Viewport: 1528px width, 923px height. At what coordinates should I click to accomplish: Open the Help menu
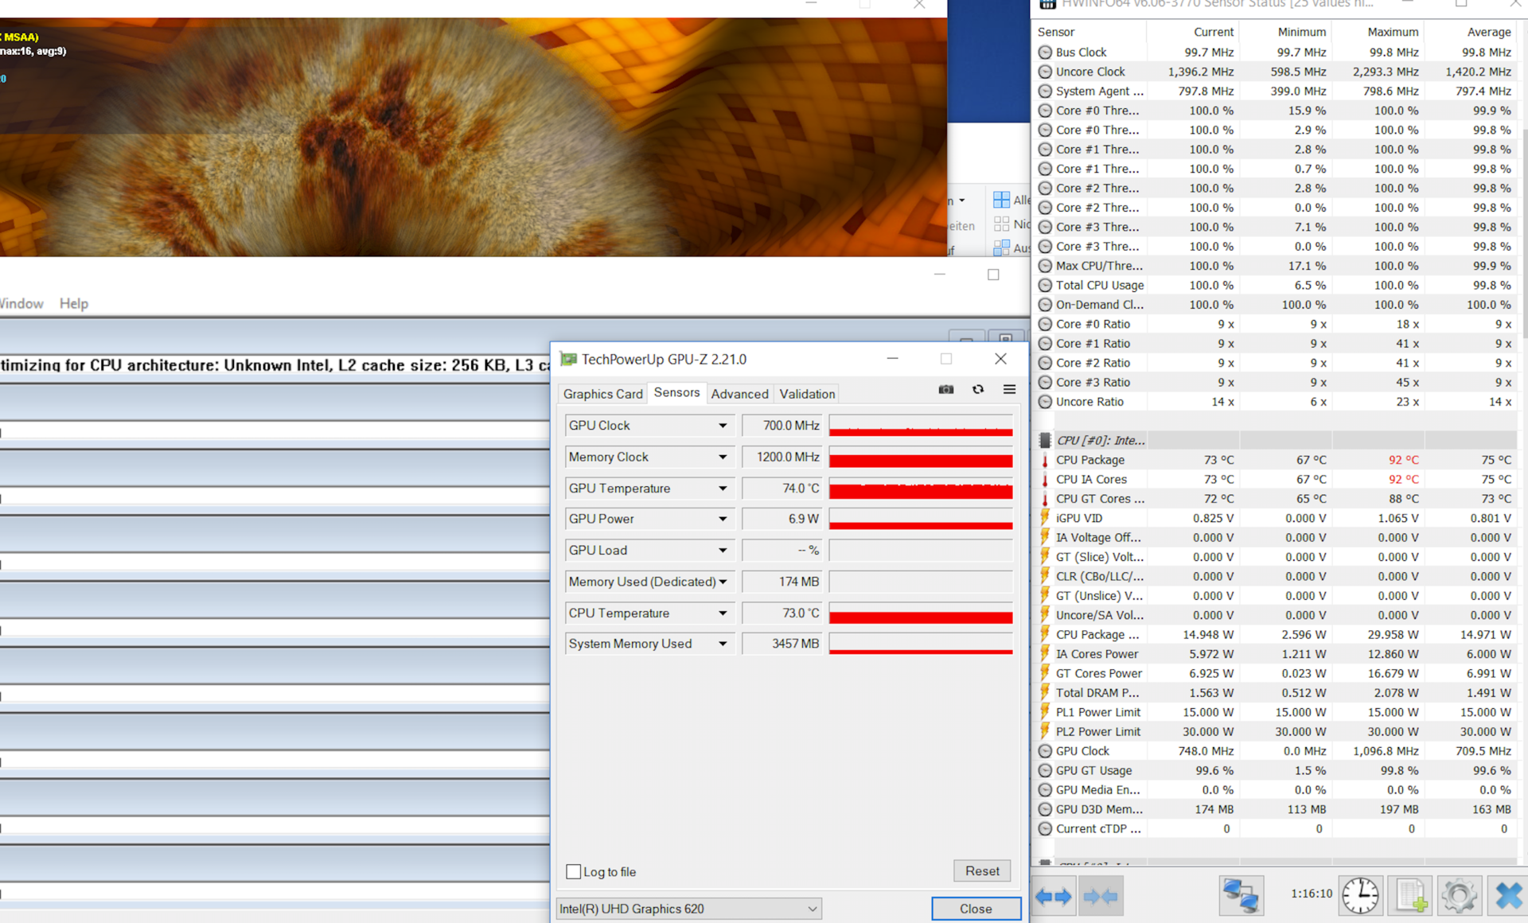[x=74, y=303]
